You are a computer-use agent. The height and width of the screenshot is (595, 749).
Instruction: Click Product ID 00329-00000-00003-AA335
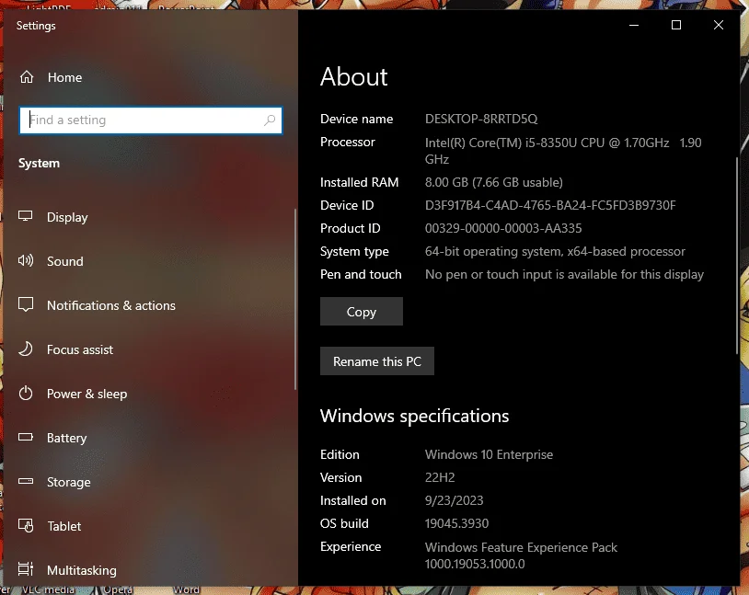coord(503,228)
